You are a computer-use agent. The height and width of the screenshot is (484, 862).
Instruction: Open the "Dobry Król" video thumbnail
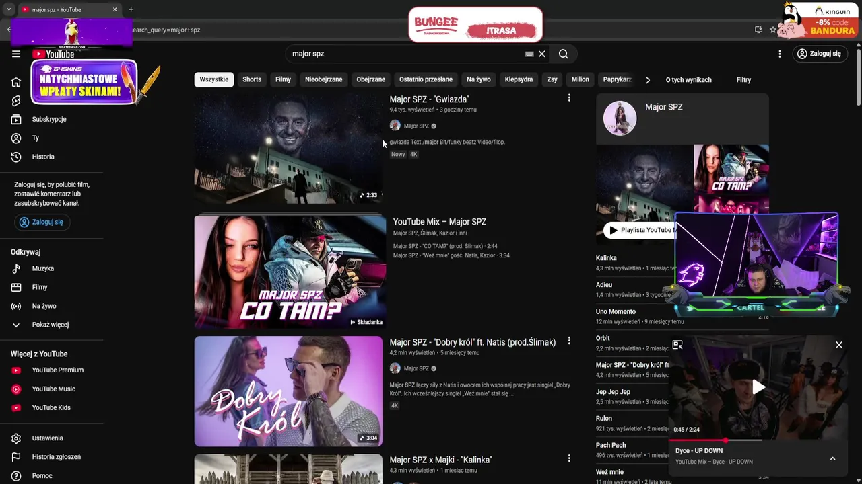click(288, 391)
